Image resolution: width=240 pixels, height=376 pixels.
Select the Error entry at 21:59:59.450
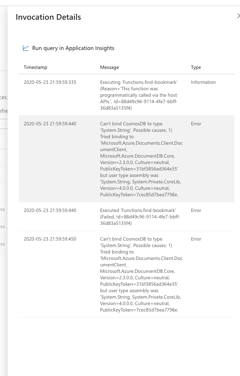point(121,274)
